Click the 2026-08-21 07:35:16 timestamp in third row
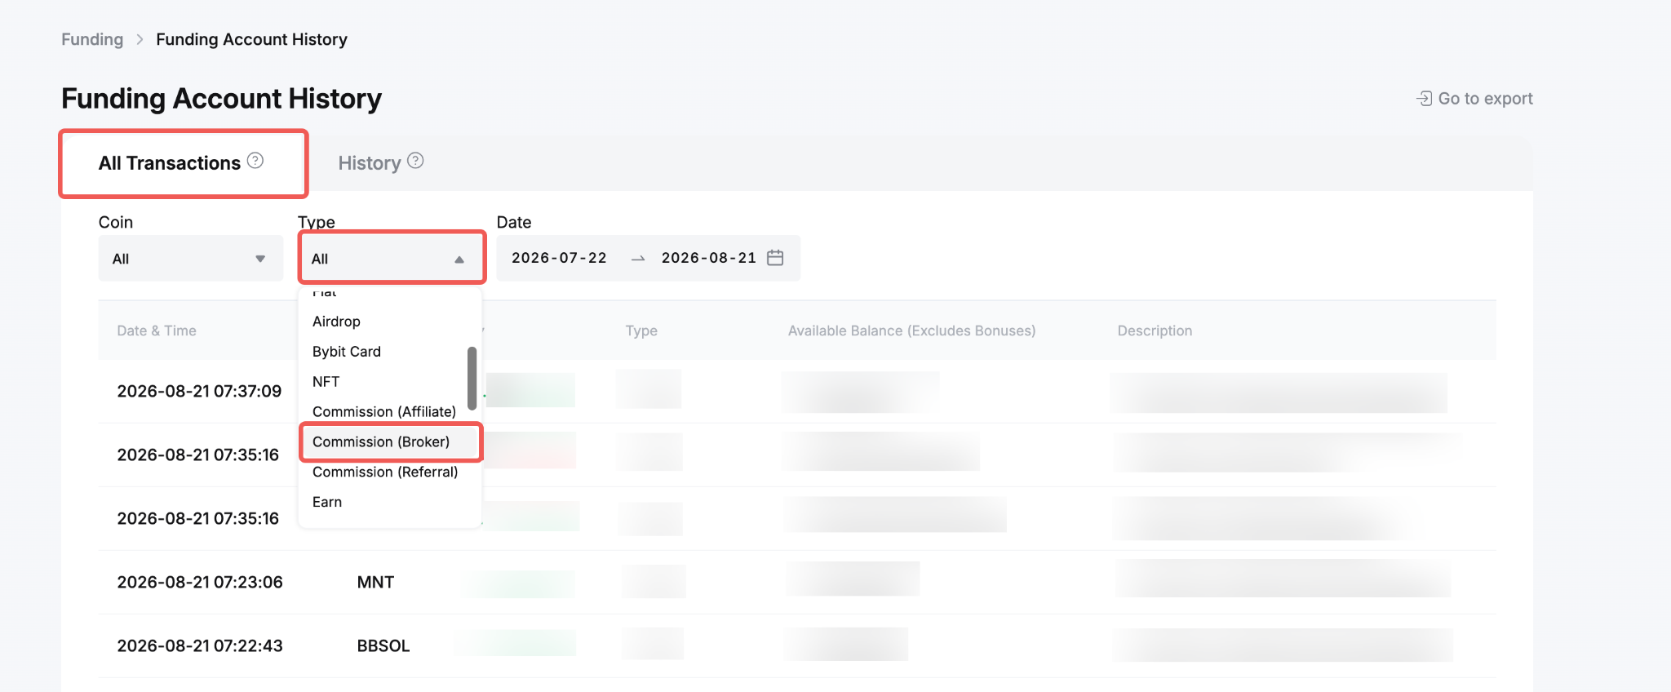The height and width of the screenshot is (692, 1671). point(198,518)
